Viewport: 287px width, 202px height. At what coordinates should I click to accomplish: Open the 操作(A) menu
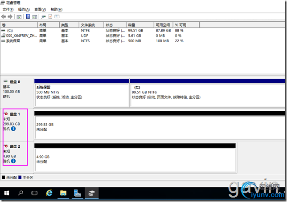point(24,9)
